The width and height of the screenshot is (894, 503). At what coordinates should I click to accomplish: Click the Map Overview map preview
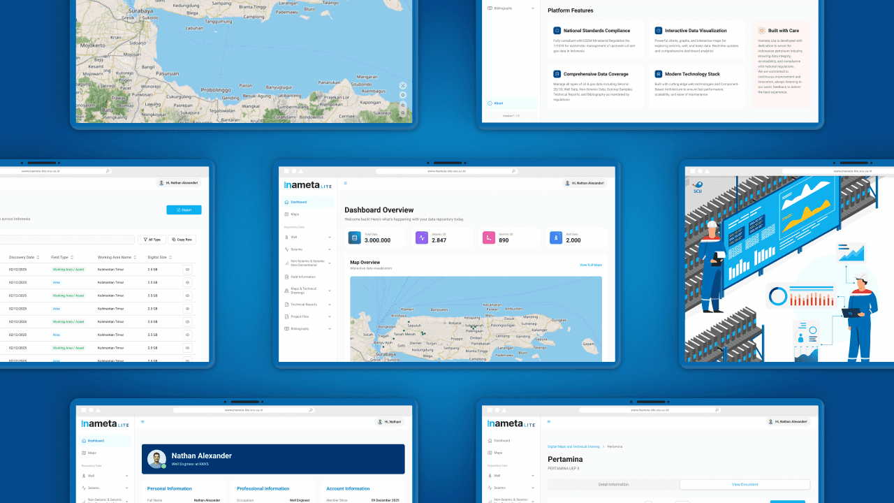click(x=476, y=319)
